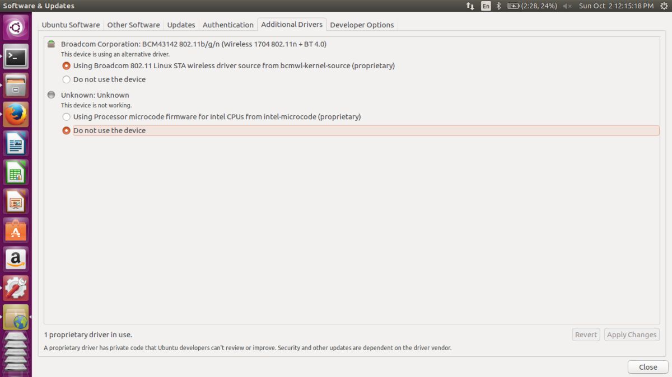Select Do not use the device under Broadcom
Image resolution: width=672 pixels, height=377 pixels.
[x=104, y=79]
